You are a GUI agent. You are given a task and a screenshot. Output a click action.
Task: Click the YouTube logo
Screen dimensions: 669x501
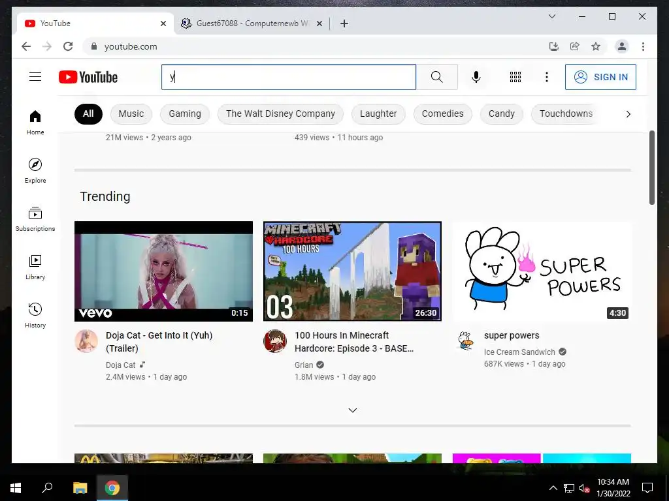click(x=88, y=77)
